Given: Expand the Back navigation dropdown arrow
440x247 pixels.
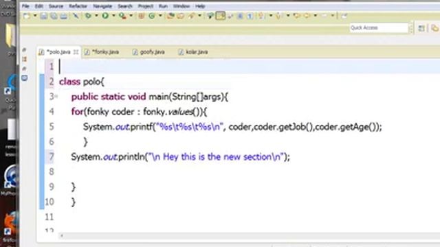Looking at the screenshot, I should click(x=316, y=16).
